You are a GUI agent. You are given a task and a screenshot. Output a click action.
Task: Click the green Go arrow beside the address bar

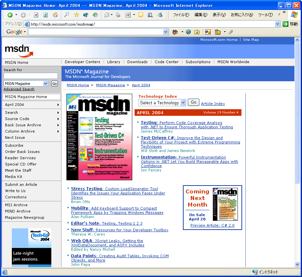(286, 24)
